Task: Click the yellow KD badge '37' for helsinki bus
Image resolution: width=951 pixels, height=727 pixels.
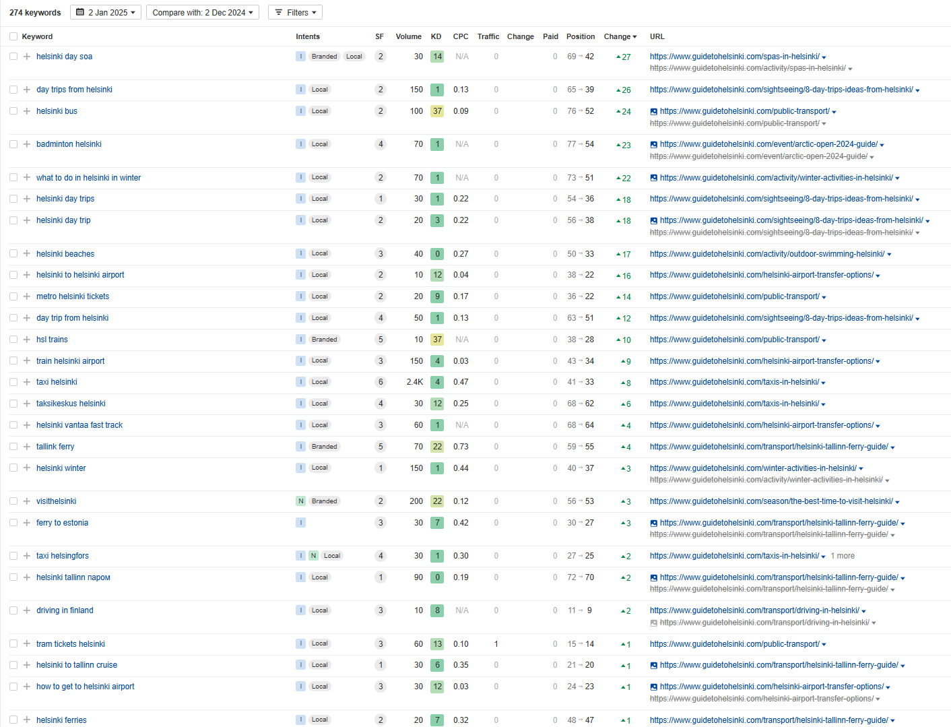Action: point(437,111)
